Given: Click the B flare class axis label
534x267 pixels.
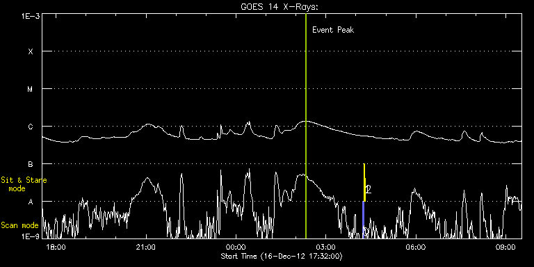Looking at the screenshot, I should pyautogui.click(x=31, y=164).
